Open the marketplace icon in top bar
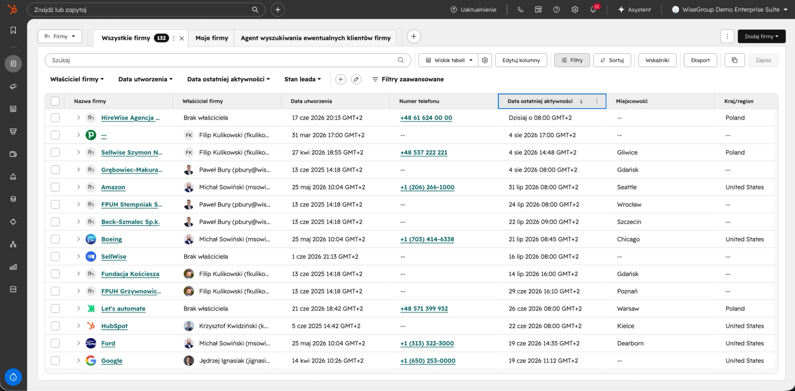 coord(538,9)
